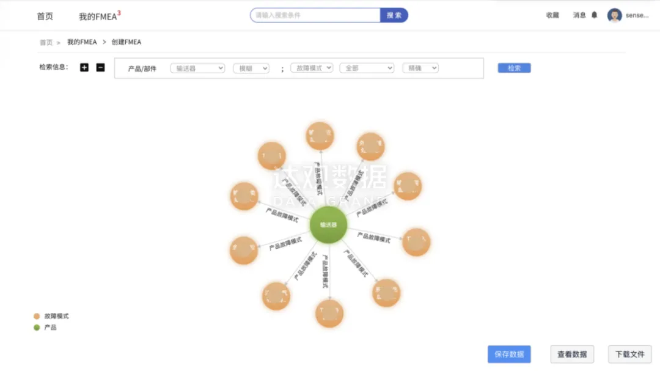Select the green 输送器 center node
This screenshot has width=660, height=371.
328,225
